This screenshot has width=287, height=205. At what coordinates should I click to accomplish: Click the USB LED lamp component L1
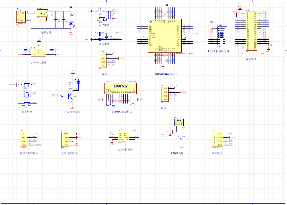(x=179, y=122)
